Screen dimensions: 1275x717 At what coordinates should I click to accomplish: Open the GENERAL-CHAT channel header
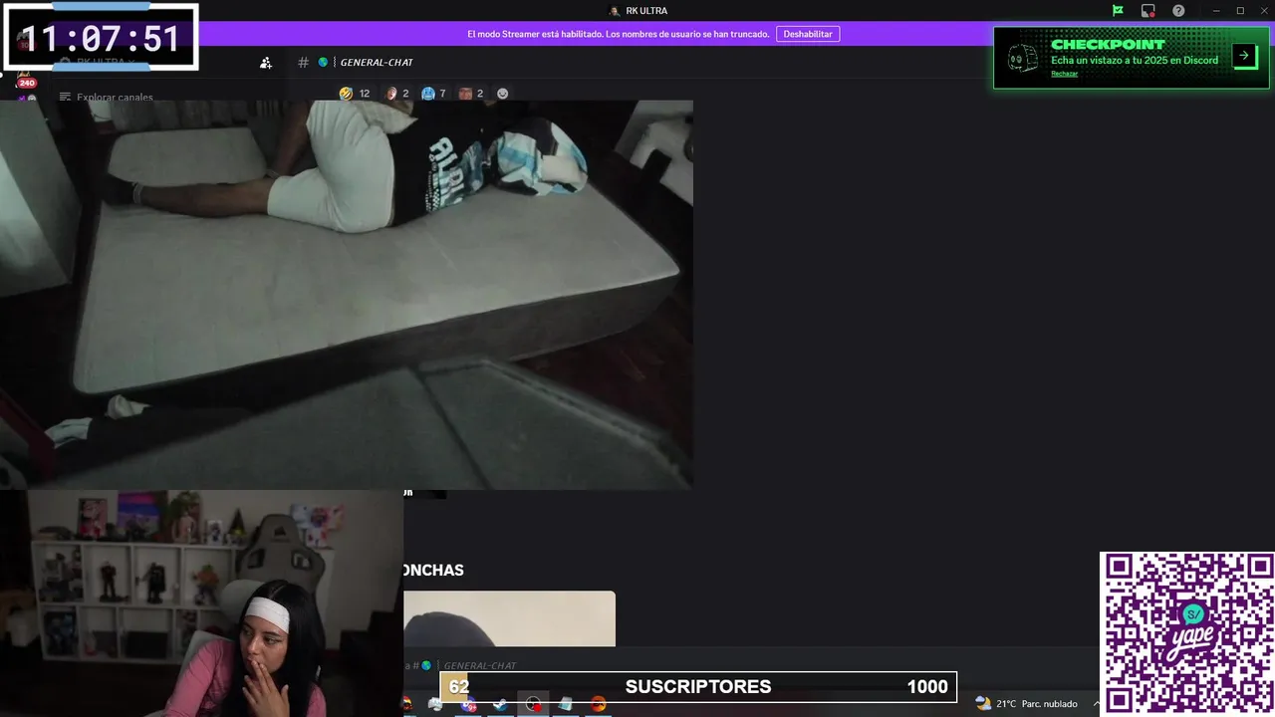377,63
